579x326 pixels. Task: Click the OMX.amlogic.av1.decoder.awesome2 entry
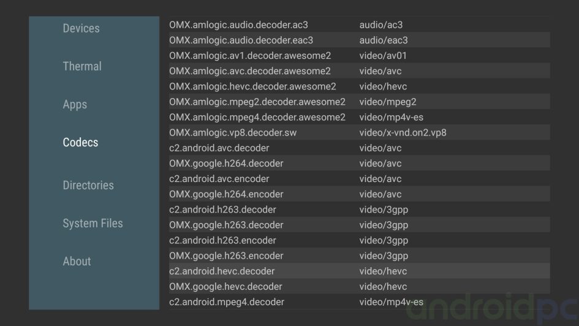(250, 56)
